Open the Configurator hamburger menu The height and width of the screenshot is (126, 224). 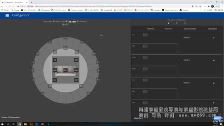click(7, 15)
